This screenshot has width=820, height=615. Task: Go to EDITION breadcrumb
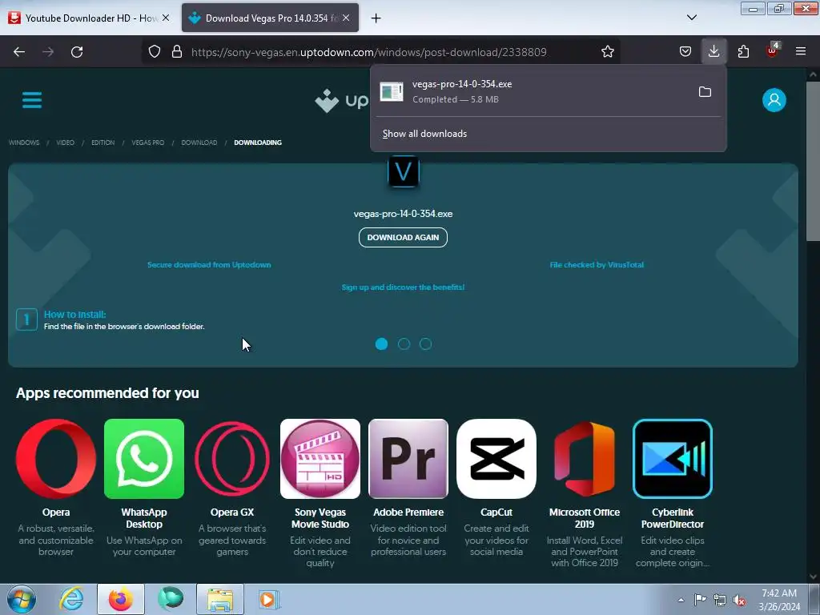[x=103, y=143]
